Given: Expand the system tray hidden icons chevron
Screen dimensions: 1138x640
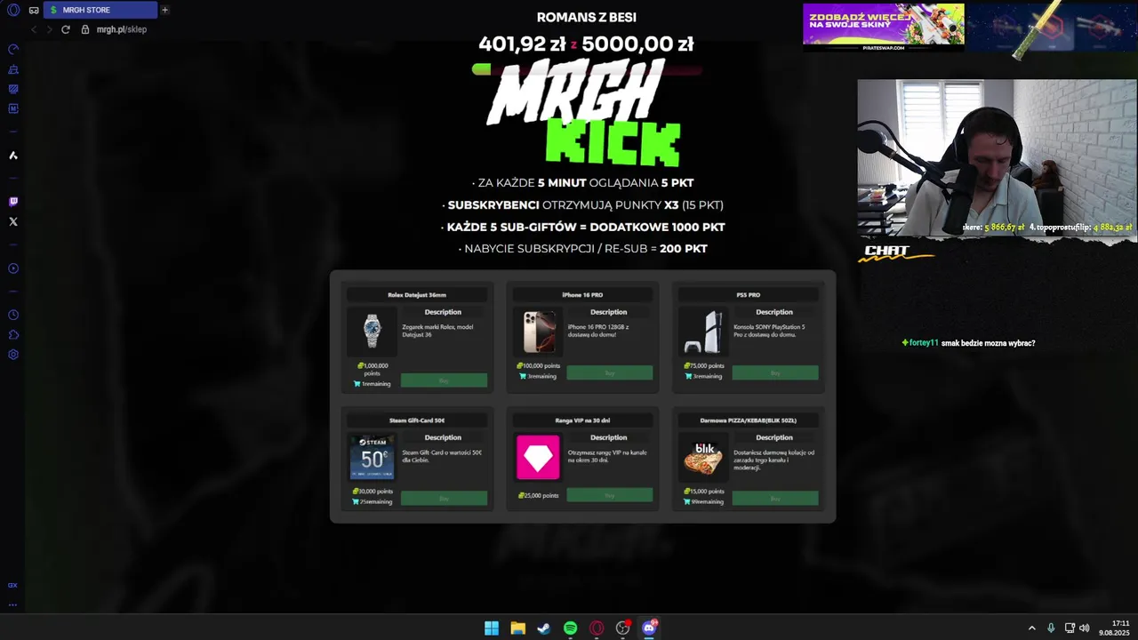Looking at the screenshot, I should pyautogui.click(x=1031, y=628).
